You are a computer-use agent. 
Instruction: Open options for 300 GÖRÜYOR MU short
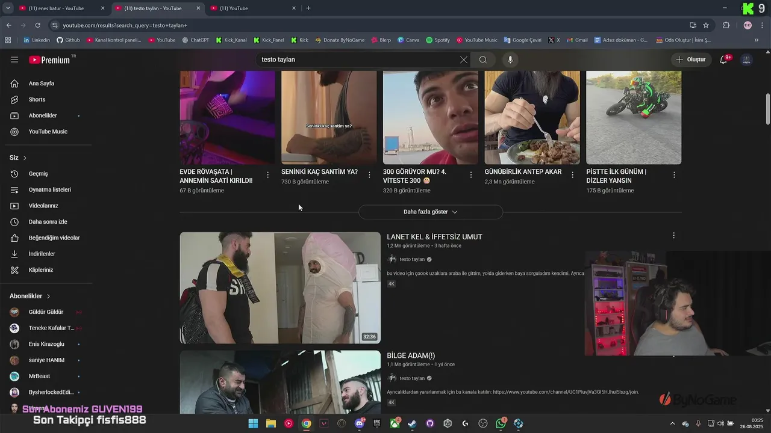pyautogui.click(x=471, y=175)
